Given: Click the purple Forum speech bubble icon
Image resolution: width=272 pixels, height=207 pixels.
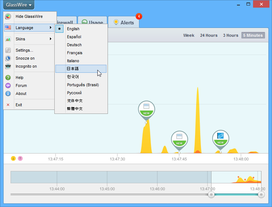Looking at the screenshot, I should tap(8, 85).
